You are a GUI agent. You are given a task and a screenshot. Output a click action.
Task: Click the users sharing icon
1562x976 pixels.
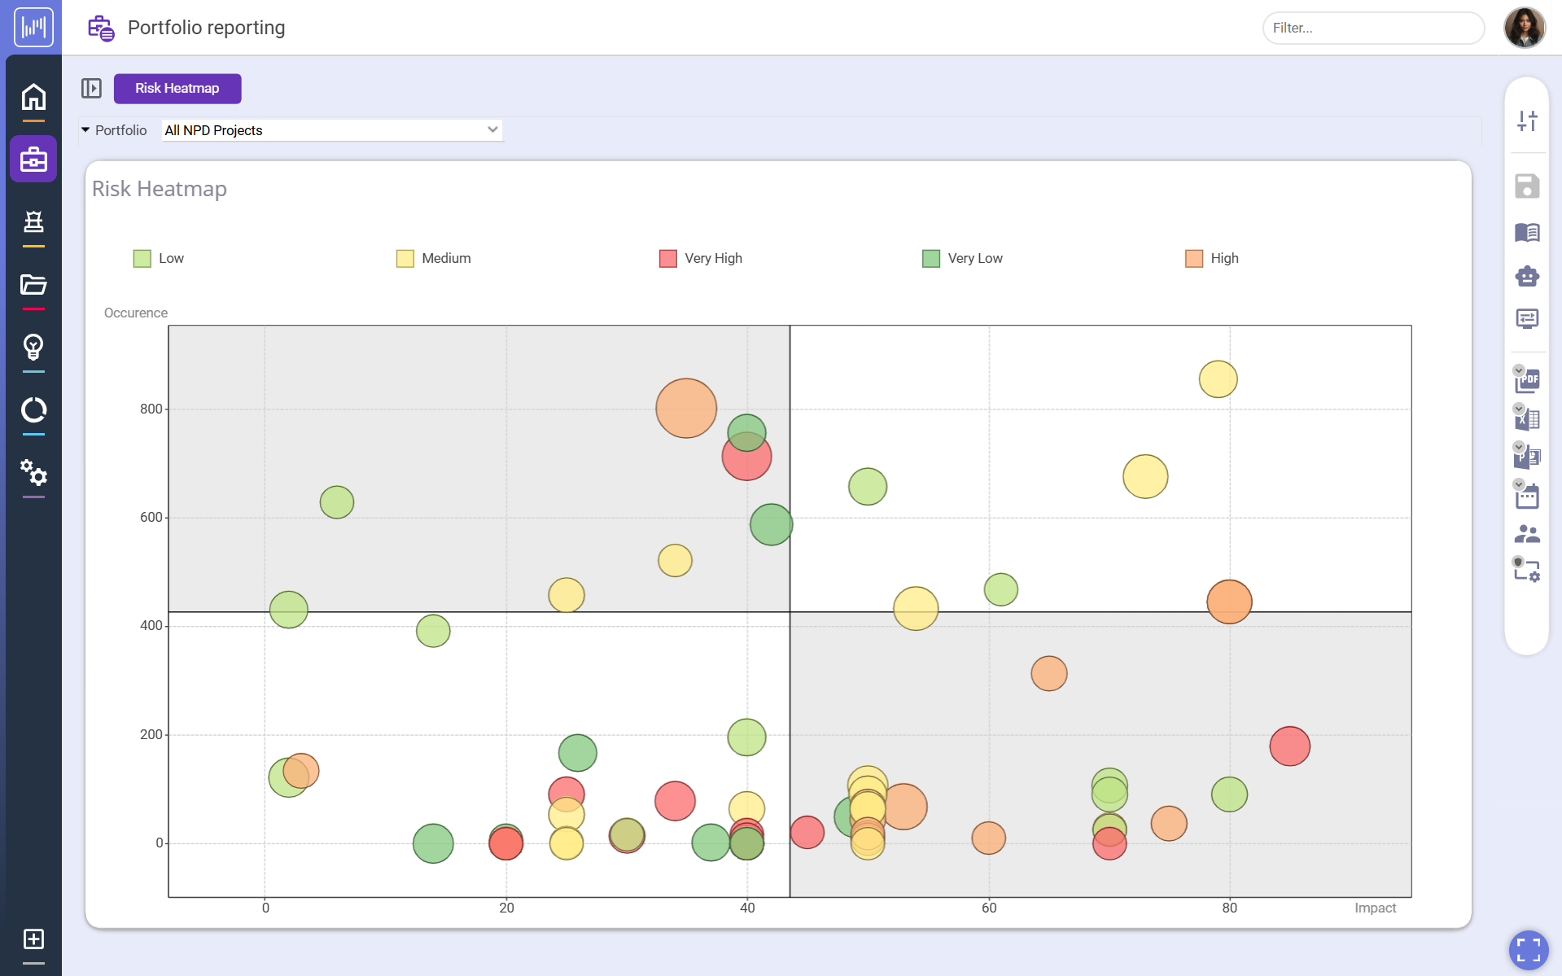coord(1528,533)
